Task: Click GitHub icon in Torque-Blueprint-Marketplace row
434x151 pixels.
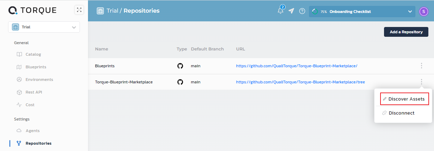Action: [180, 82]
